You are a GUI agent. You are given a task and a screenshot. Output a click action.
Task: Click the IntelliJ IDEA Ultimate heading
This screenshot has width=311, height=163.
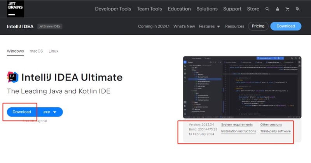[72, 77]
